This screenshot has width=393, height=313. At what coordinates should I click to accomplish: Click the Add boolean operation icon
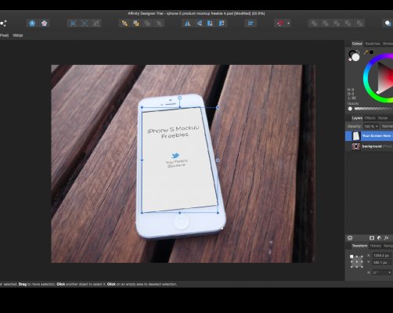314,23
